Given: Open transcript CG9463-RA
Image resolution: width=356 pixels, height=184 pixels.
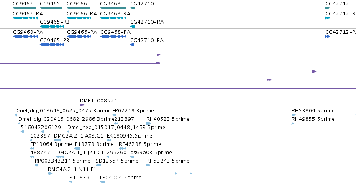Looking at the screenshot, I should tap(28, 14).
